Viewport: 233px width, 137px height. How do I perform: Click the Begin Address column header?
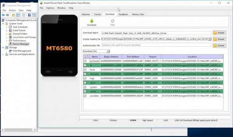(x=111, y=56)
